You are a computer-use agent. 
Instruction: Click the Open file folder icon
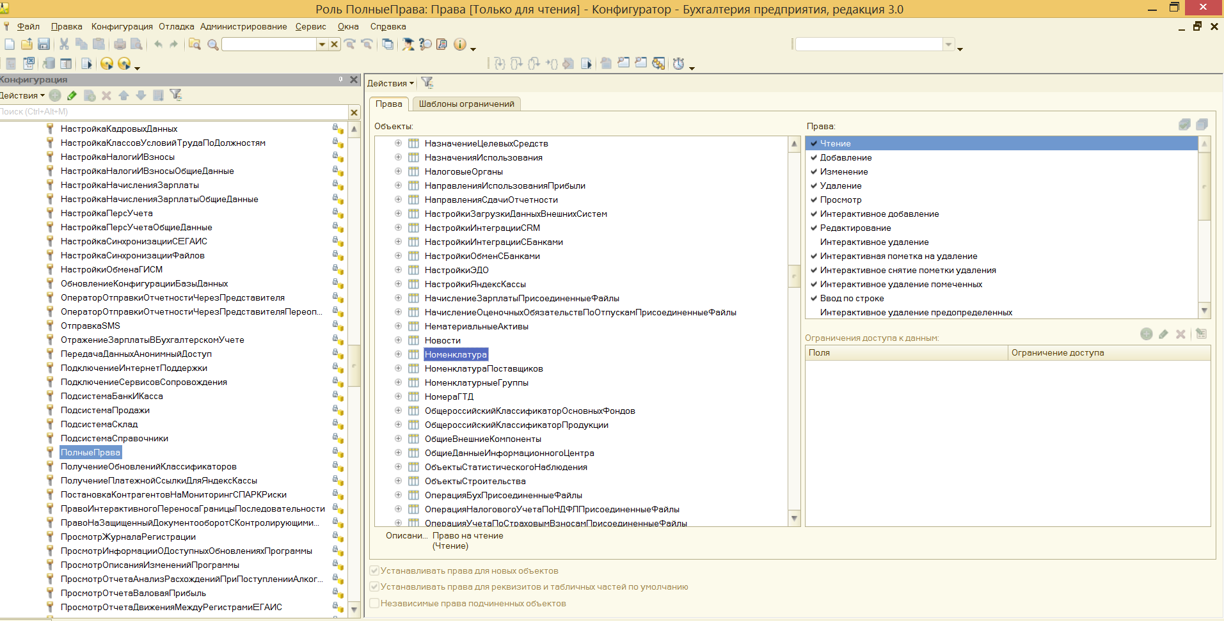click(x=27, y=44)
